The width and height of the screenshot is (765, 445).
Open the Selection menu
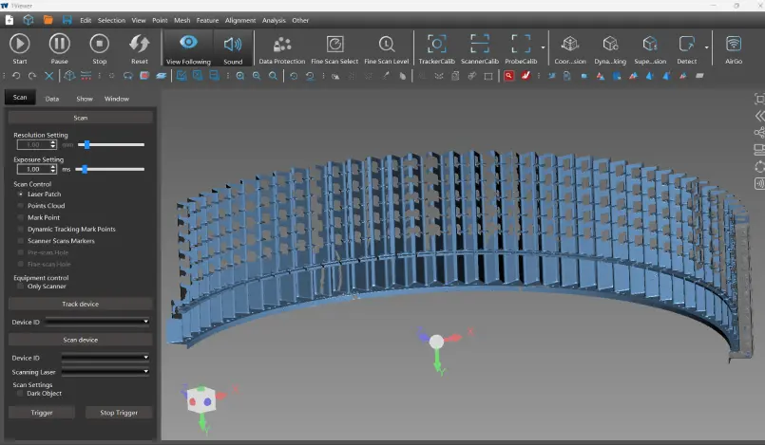(111, 21)
